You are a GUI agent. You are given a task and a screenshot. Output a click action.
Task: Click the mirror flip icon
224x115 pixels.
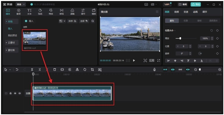coord(77,70)
